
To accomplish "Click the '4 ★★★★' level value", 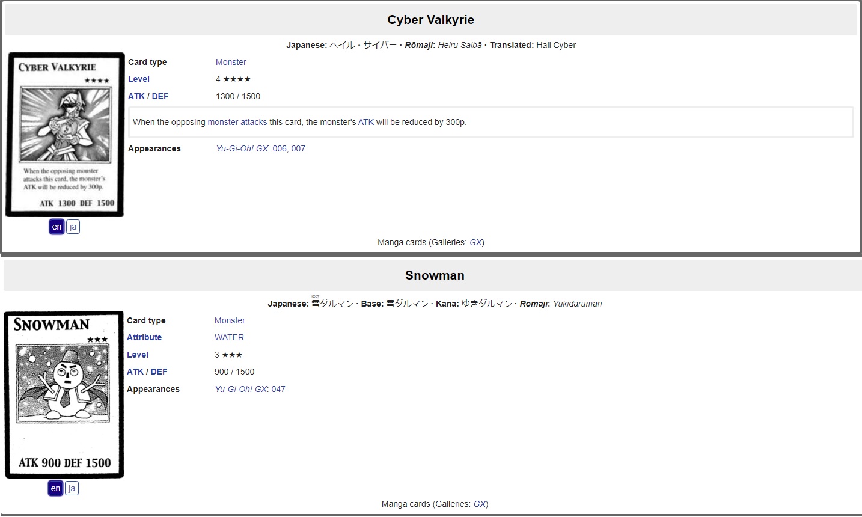I will click(233, 79).
